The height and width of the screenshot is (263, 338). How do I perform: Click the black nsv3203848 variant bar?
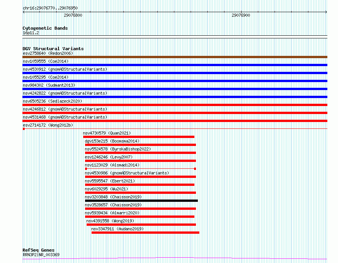click(141, 201)
